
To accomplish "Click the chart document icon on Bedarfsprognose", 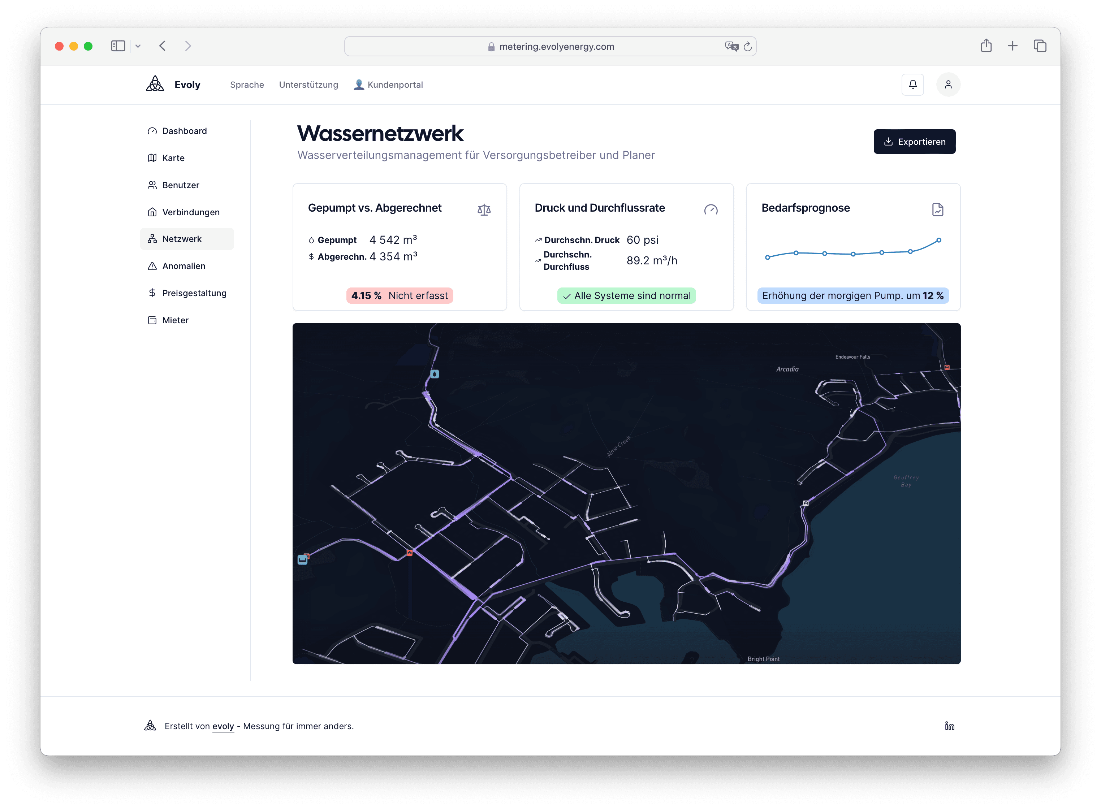I will point(937,209).
